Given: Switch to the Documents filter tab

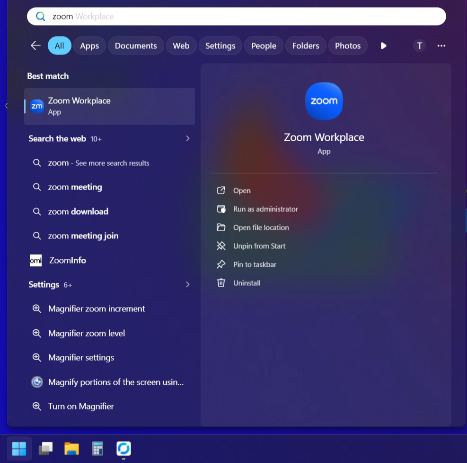Looking at the screenshot, I should 136,45.
